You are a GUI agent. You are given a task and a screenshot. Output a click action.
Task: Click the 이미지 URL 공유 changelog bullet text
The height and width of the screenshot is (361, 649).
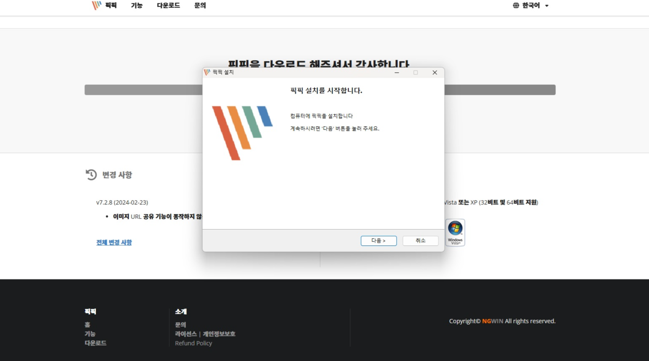click(x=158, y=216)
